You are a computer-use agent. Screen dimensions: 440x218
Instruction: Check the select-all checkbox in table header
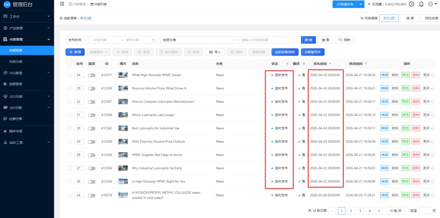(x=69, y=64)
